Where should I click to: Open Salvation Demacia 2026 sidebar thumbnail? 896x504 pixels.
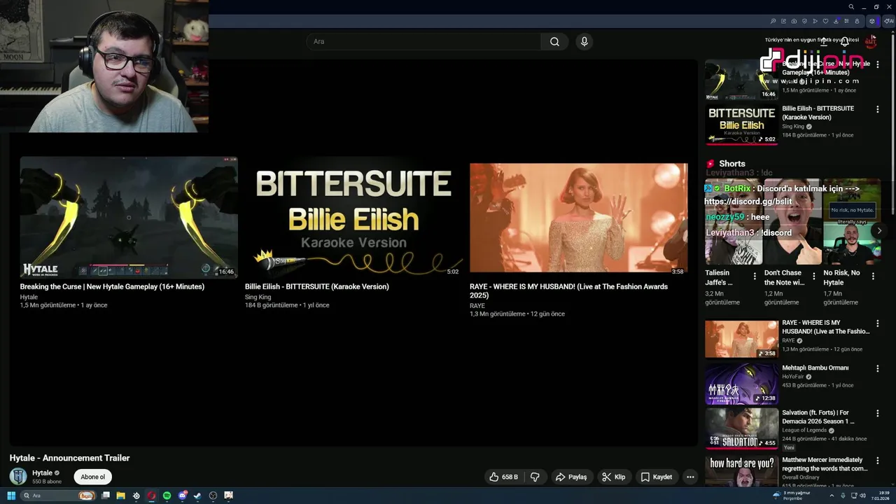pos(741,428)
